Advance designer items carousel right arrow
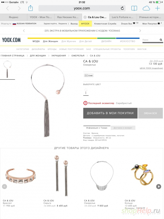The height and width of the screenshot is (219, 164). (159, 186)
